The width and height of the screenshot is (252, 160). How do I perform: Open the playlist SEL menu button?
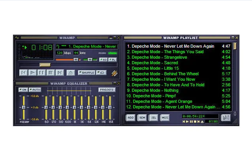click(154, 118)
